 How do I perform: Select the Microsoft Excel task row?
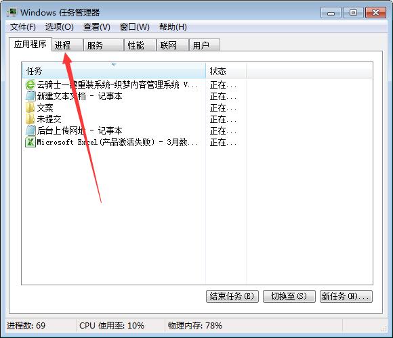pyautogui.click(x=112, y=142)
